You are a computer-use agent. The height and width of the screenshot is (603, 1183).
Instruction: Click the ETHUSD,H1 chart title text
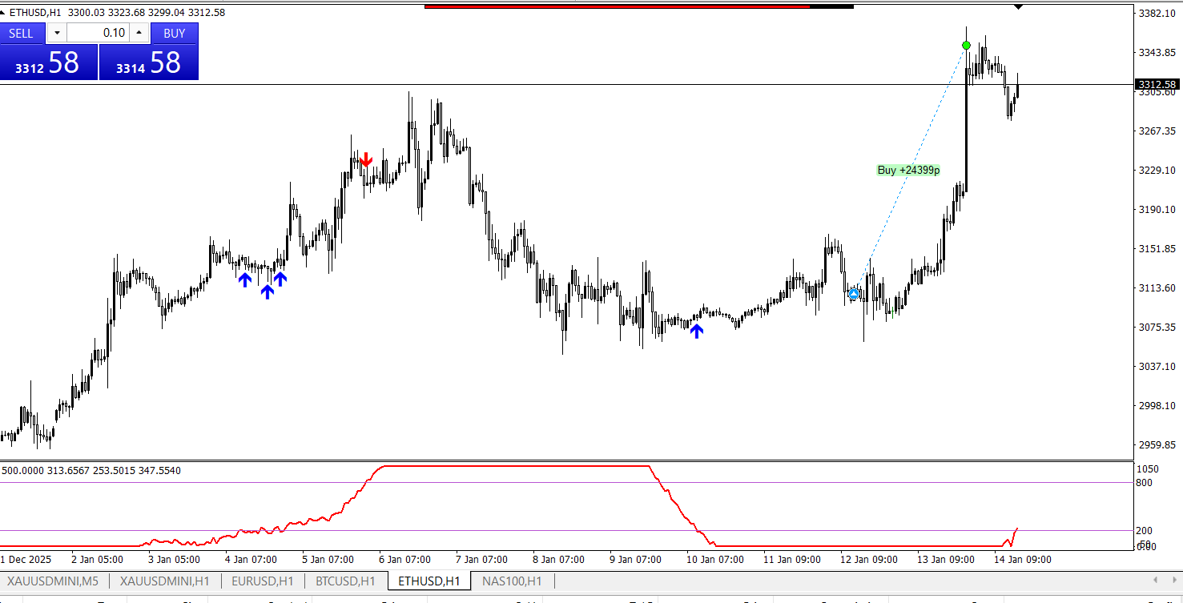35,12
